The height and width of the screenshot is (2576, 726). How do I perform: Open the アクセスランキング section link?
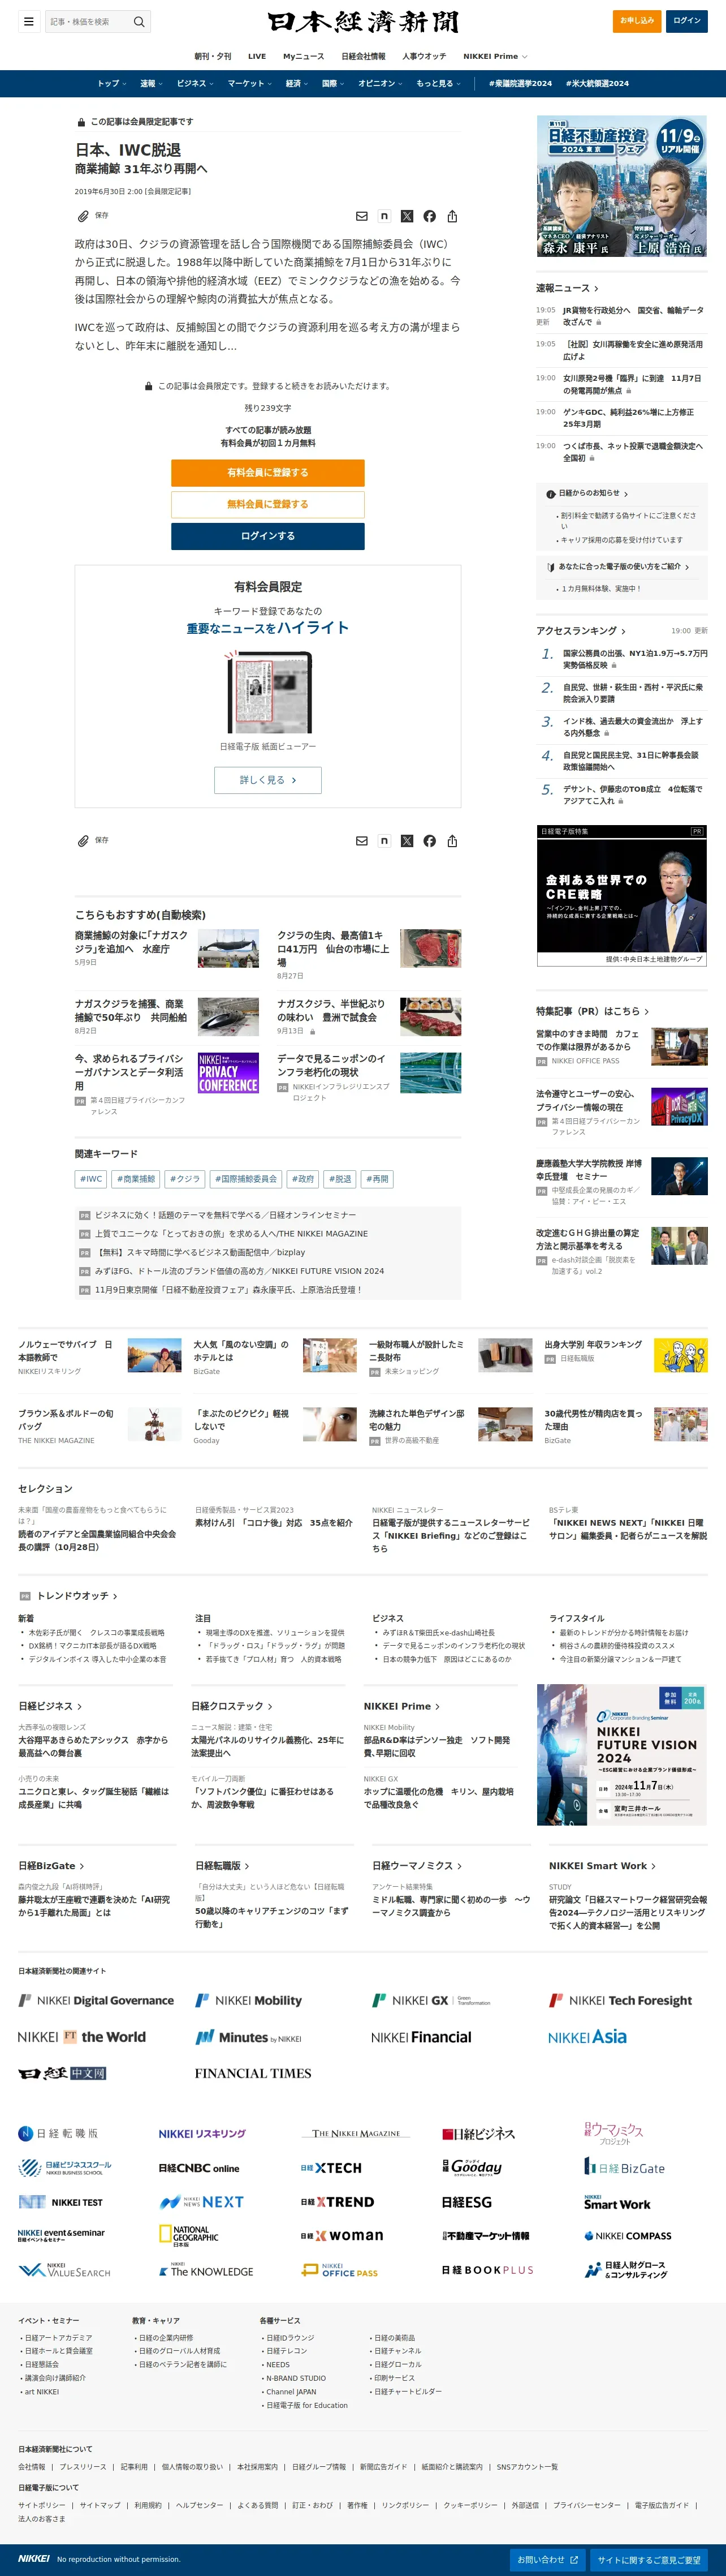tap(580, 631)
